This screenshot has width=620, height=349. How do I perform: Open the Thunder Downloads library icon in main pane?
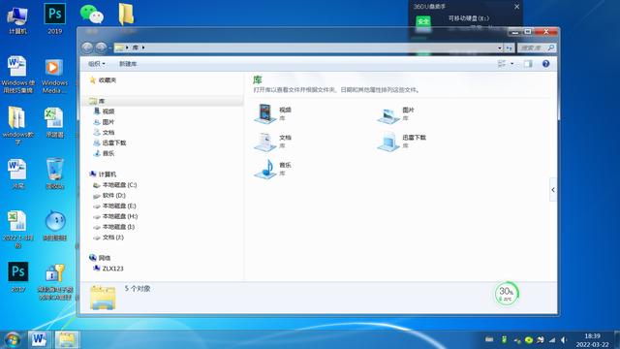388,142
